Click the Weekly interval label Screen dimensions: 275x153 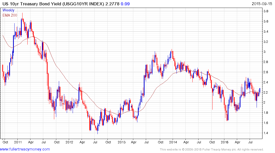(8, 10)
